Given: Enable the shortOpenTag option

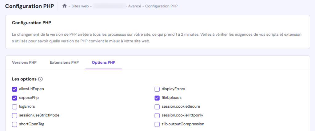Looking at the screenshot, I should 14,124.
